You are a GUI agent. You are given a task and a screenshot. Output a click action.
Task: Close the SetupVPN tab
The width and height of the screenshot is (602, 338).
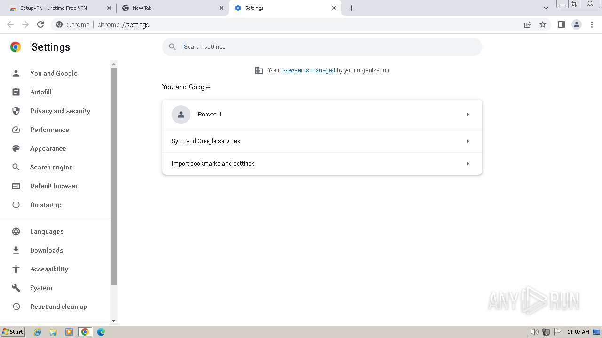[109, 8]
